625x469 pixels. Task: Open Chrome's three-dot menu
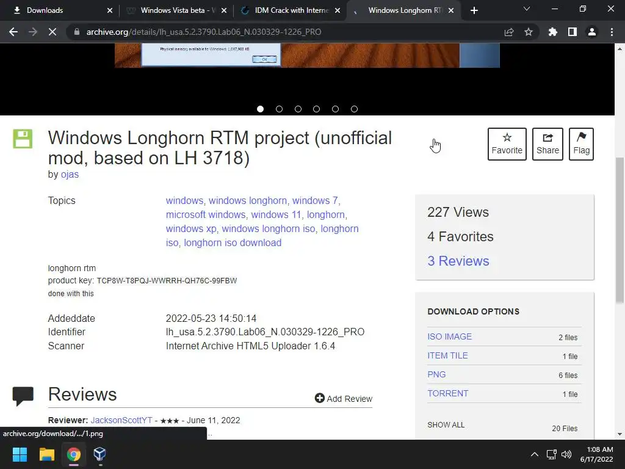click(612, 32)
